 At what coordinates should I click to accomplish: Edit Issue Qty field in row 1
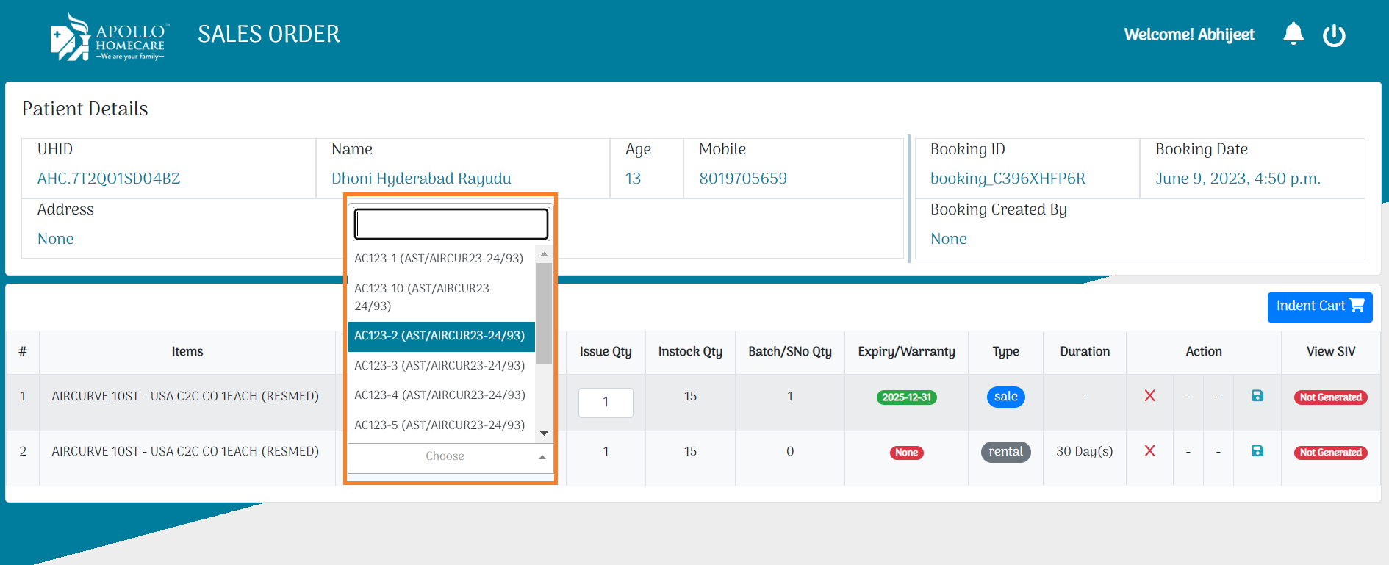605,403
